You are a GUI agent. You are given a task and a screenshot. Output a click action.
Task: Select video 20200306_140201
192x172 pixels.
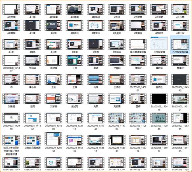coord(138,83)
